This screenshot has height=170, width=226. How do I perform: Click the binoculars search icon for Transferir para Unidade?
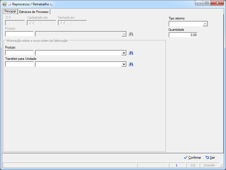point(131,64)
